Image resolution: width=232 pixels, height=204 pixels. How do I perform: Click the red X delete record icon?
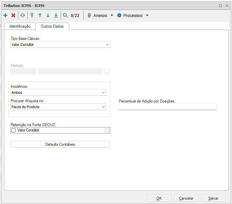[x=13, y=15]
